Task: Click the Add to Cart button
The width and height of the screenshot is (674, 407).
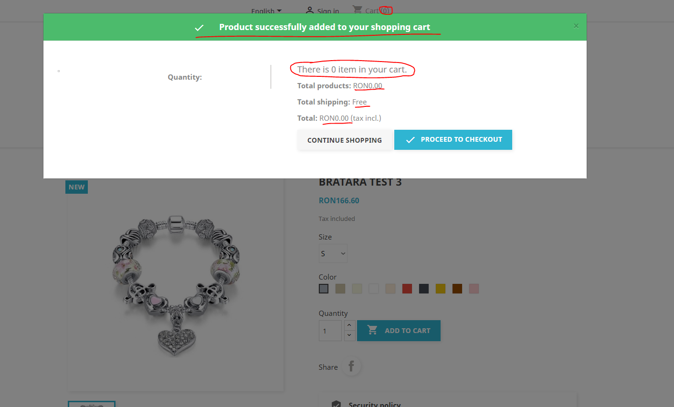Action: click(399, 331)
